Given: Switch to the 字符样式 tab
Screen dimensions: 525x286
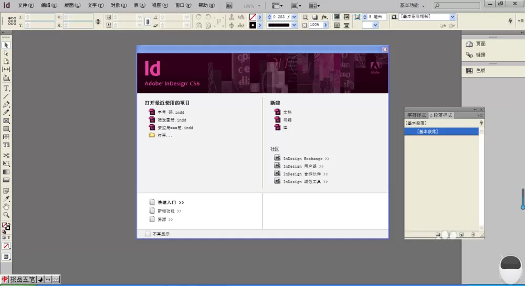Looking at the screenshot, I should [x=416, y=115].
